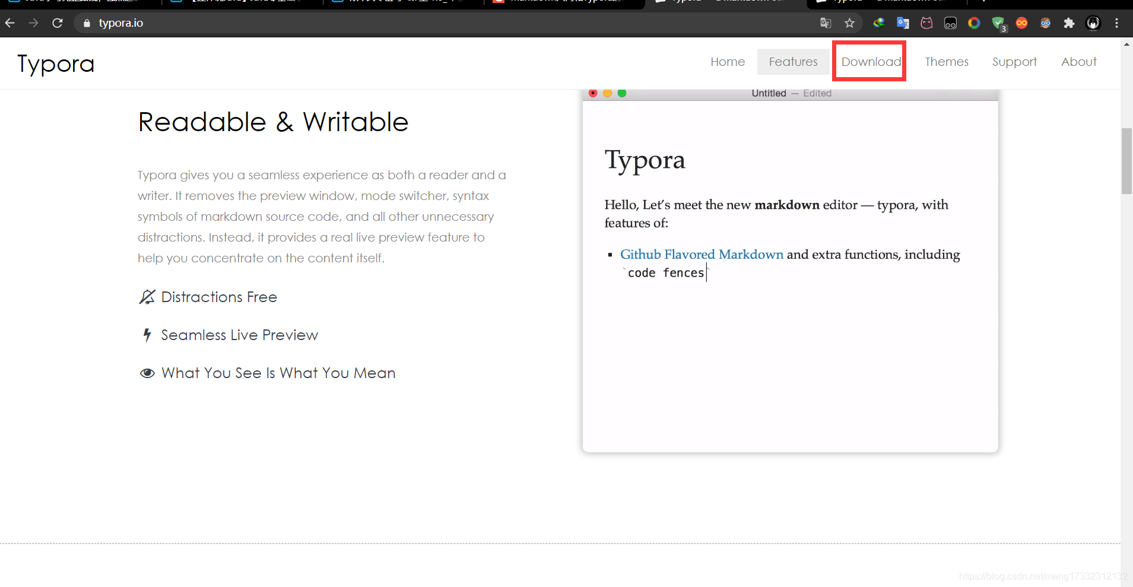Click the 'Distractions Free' text

219,297
